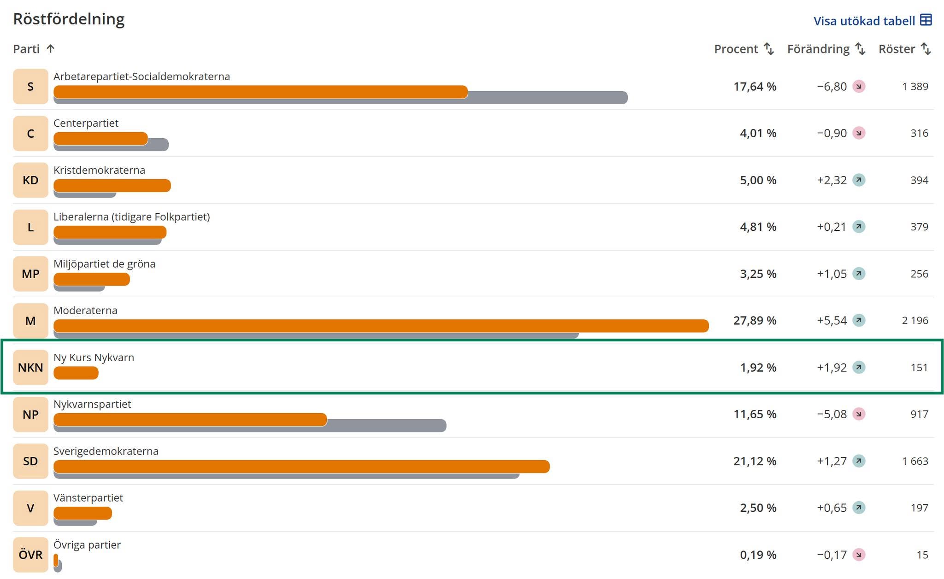Click the S party badge
The image size is (944, 579).
tap(30, 87)
